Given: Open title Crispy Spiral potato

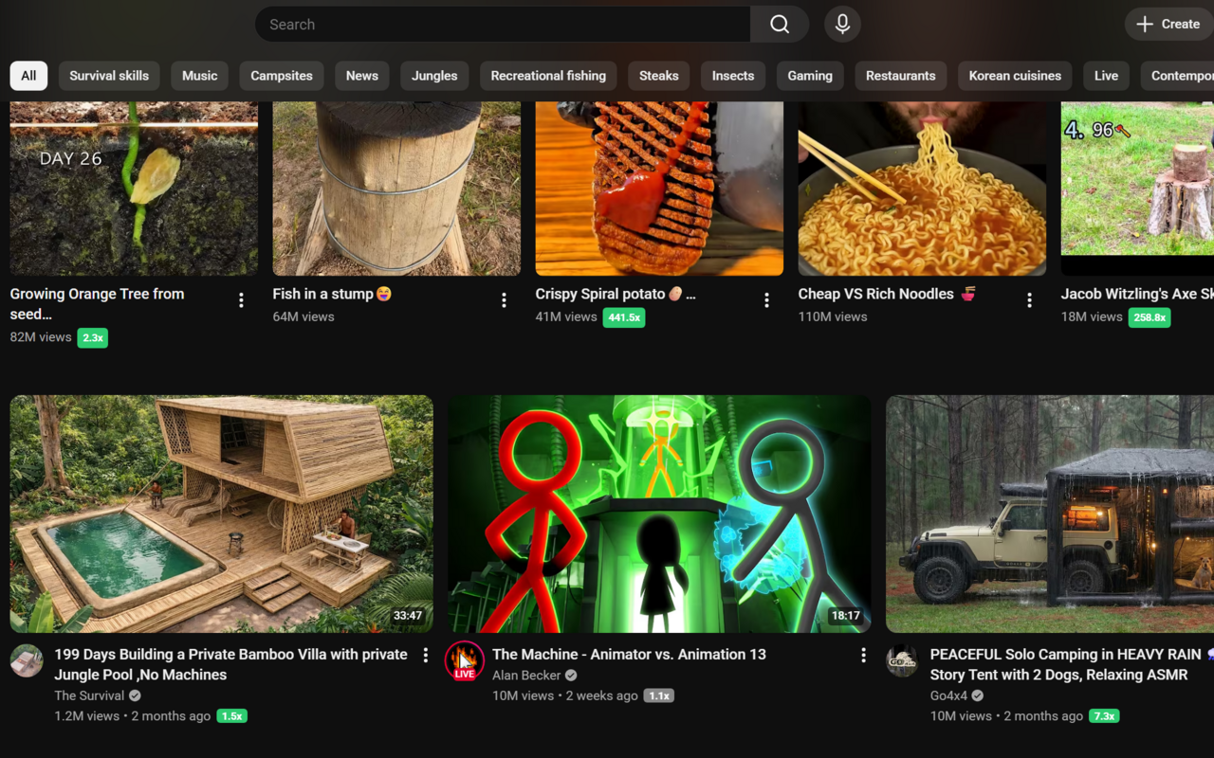Looking at the screenshot, I should 616,294.
